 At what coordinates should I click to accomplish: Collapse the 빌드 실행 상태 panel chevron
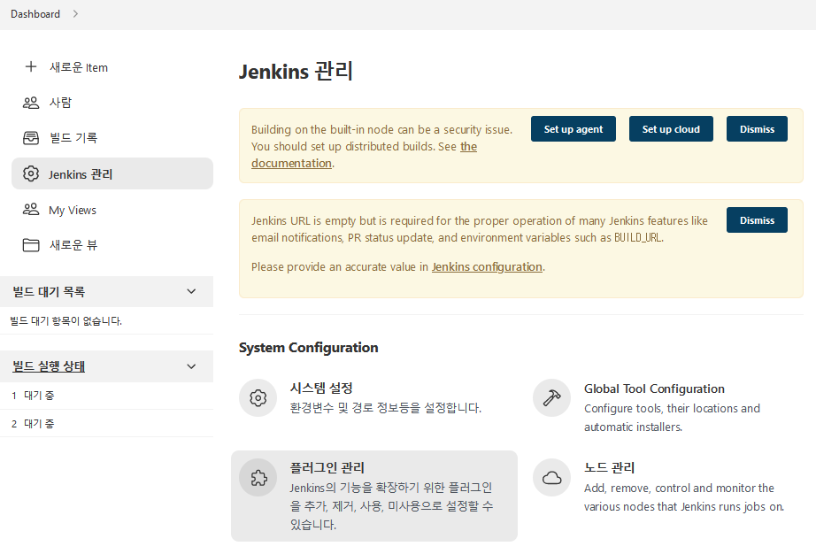[191, 366]
